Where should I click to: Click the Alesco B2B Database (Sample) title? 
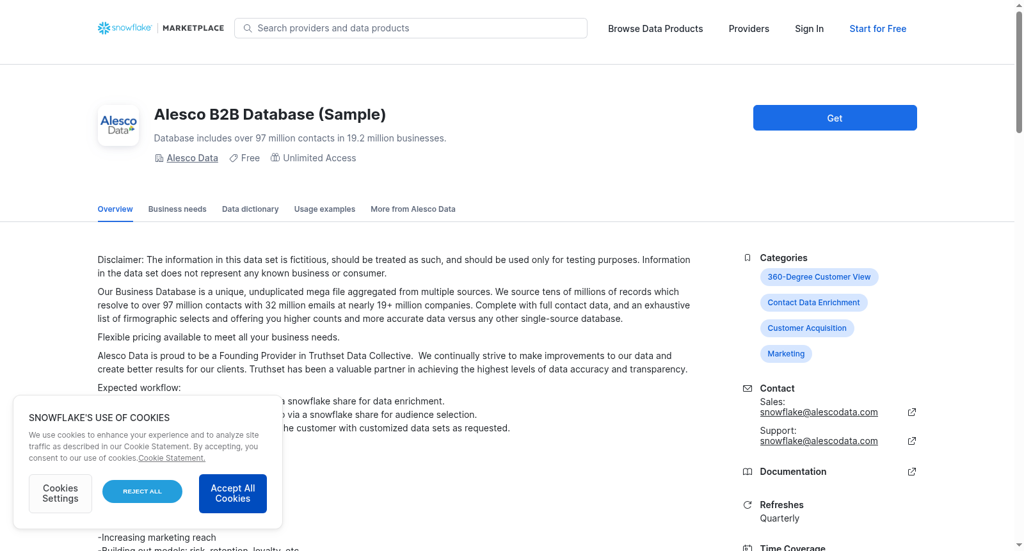[270, 115]
